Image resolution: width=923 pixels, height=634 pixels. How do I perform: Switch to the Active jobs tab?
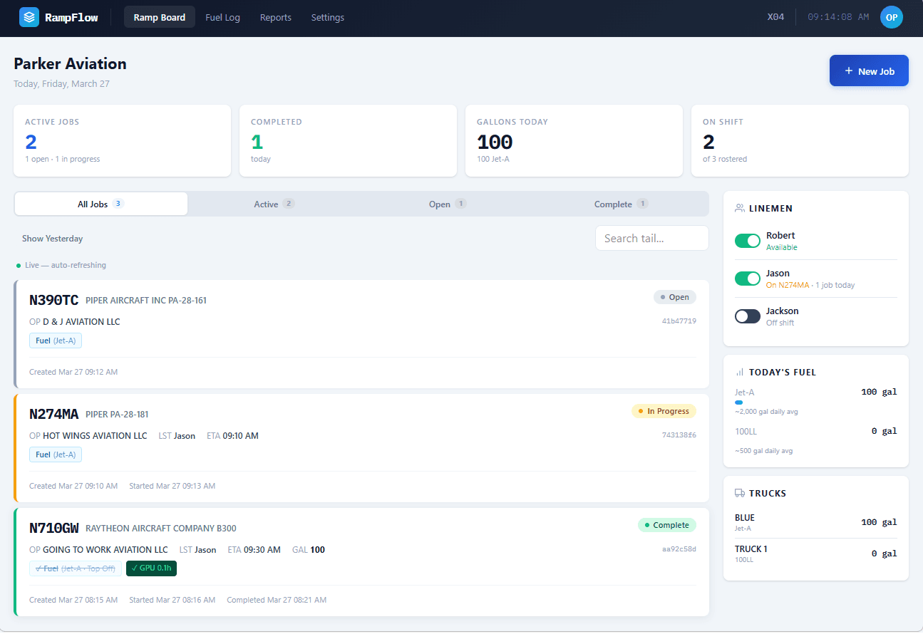[x=274, y=204]
